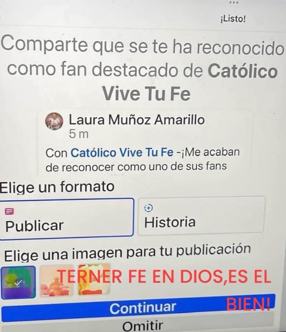286x332 pixels.
Task: Open the three-dots menu at top
Action: click(234, 3)
